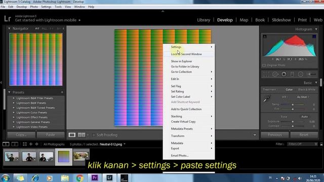Screen dimensions: 324x182
Task: Adjust the Temp slider
Action: [x=293, y=105]
